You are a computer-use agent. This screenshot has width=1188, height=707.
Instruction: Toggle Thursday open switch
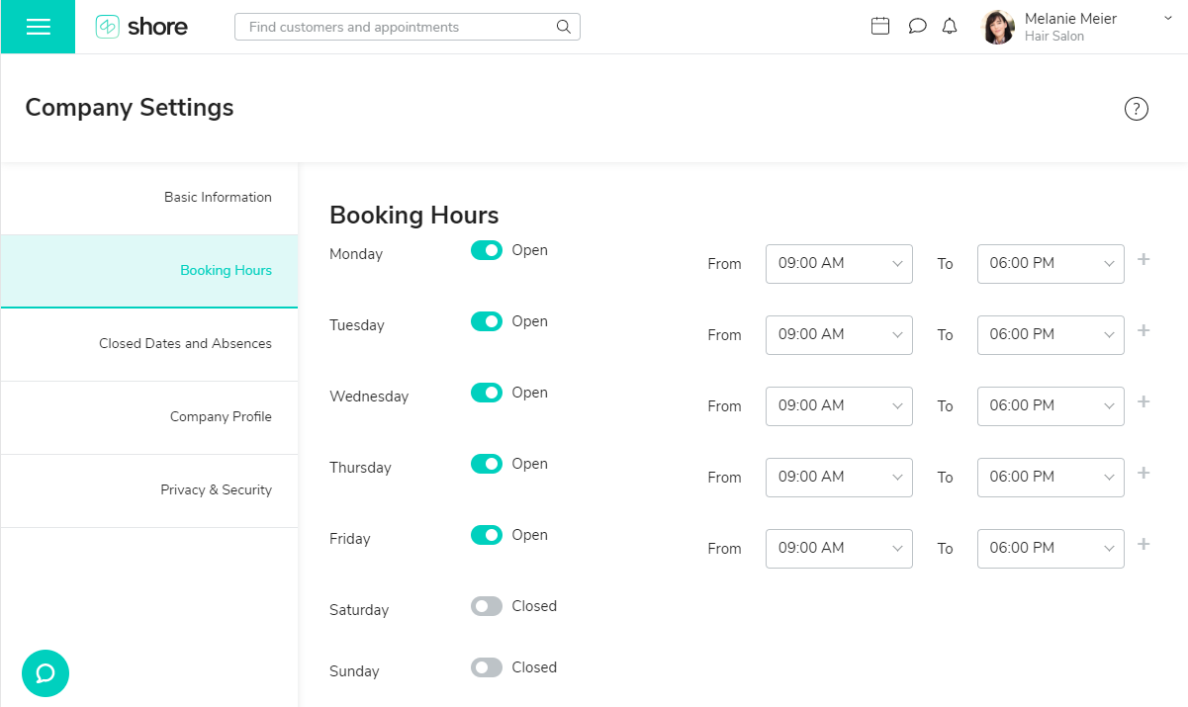pos(487,464)
